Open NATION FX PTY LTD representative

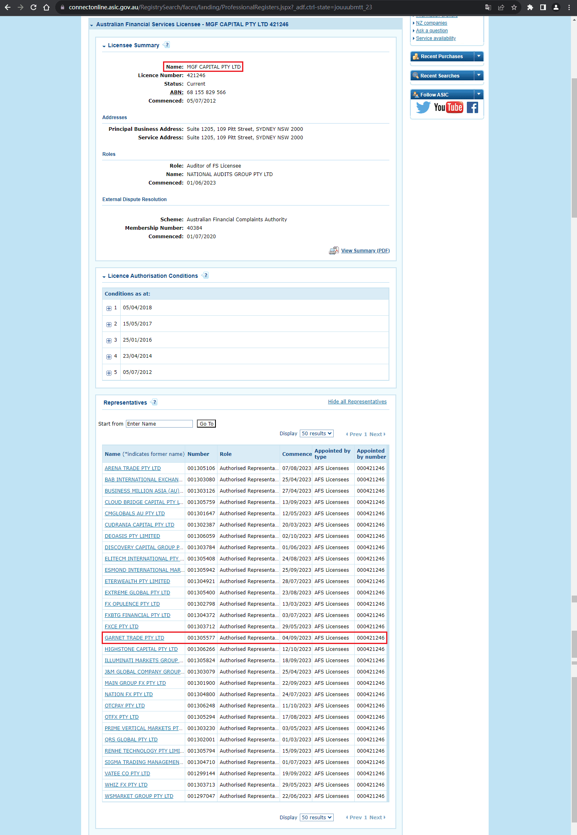click(129, 694)
